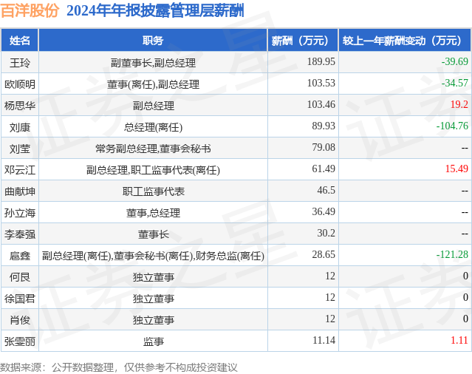Select position text 总经理(离任)
472x374 pixels.
(153, 127)
